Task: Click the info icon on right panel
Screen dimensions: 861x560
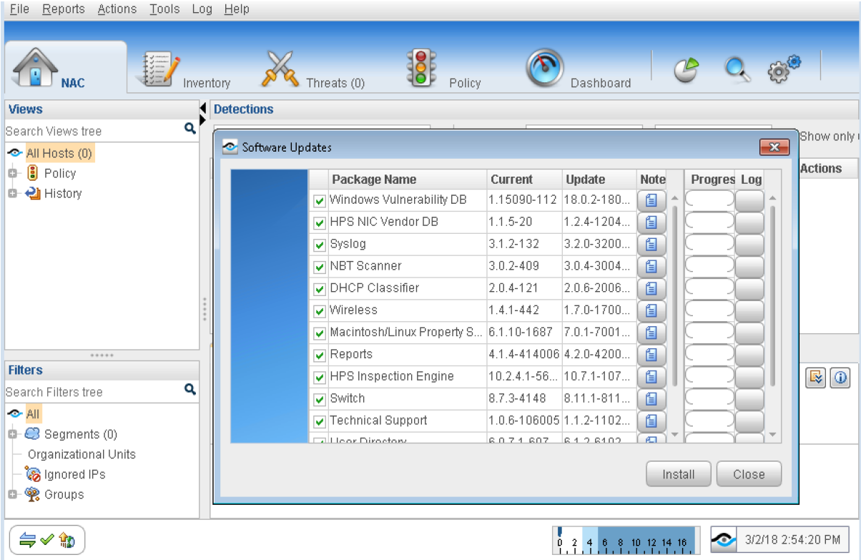Action: pyautogui.click(x=840, y=378)
